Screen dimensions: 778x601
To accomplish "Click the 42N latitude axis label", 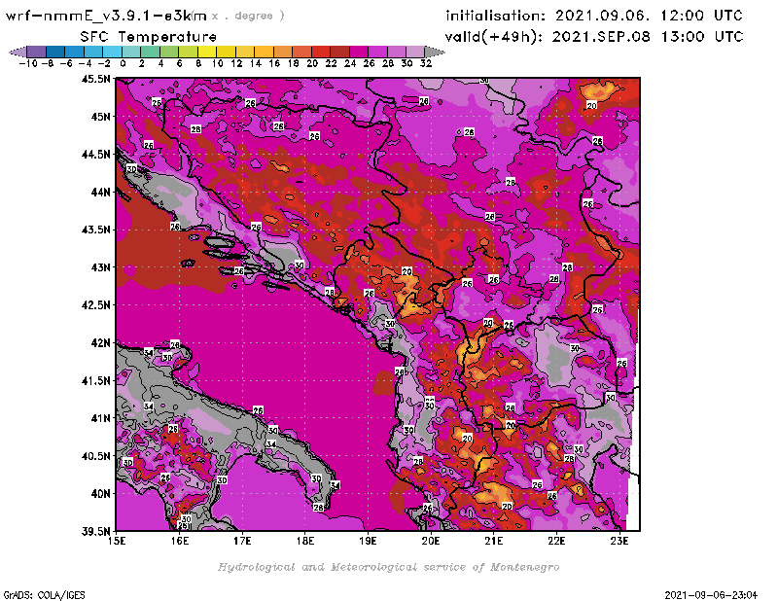I will (99, 342).
